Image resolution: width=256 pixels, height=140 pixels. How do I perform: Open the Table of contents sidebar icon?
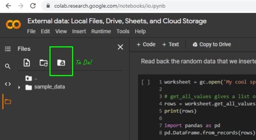tap(8, 49)
